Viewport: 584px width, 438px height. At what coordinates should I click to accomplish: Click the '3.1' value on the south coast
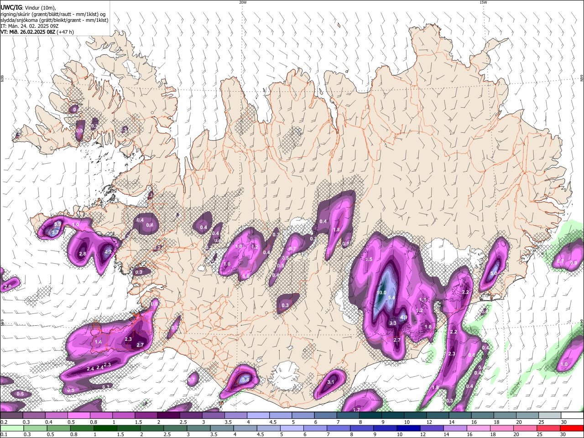tap(331, 382)
